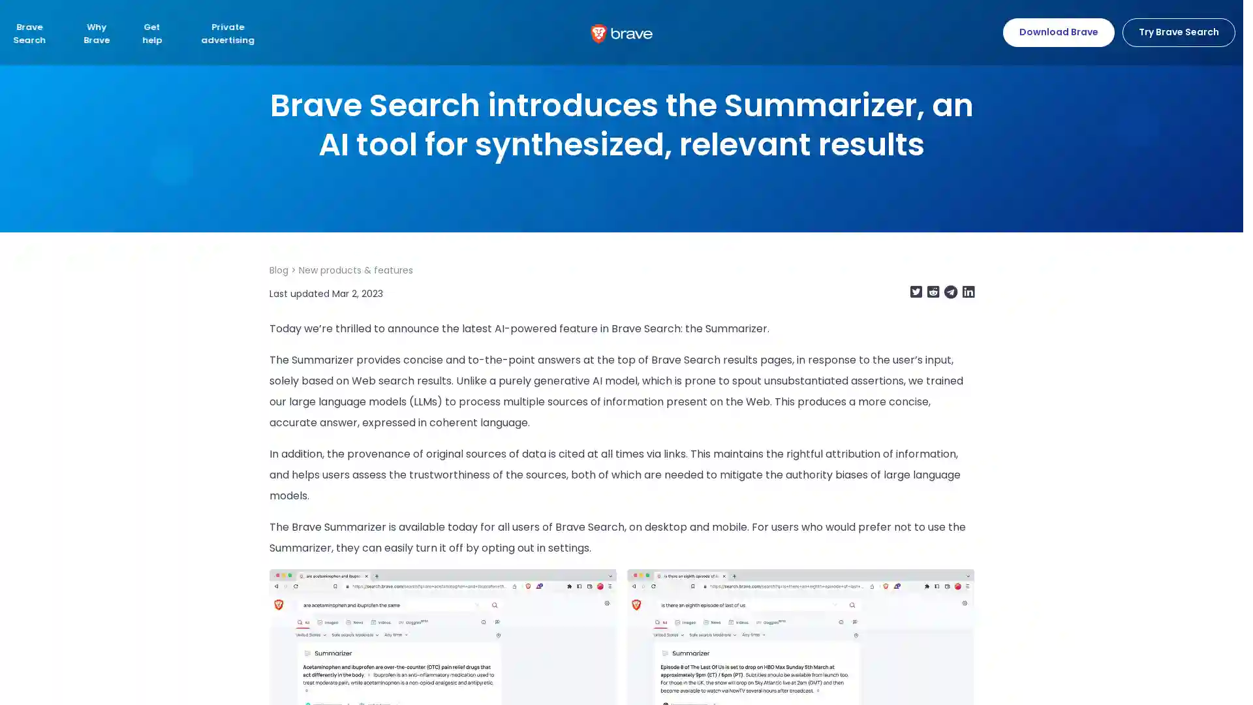The width and height of the screenshot is (1253, 705).
Task: Share article via Telegram icon
Action: (x=951, y=291)
